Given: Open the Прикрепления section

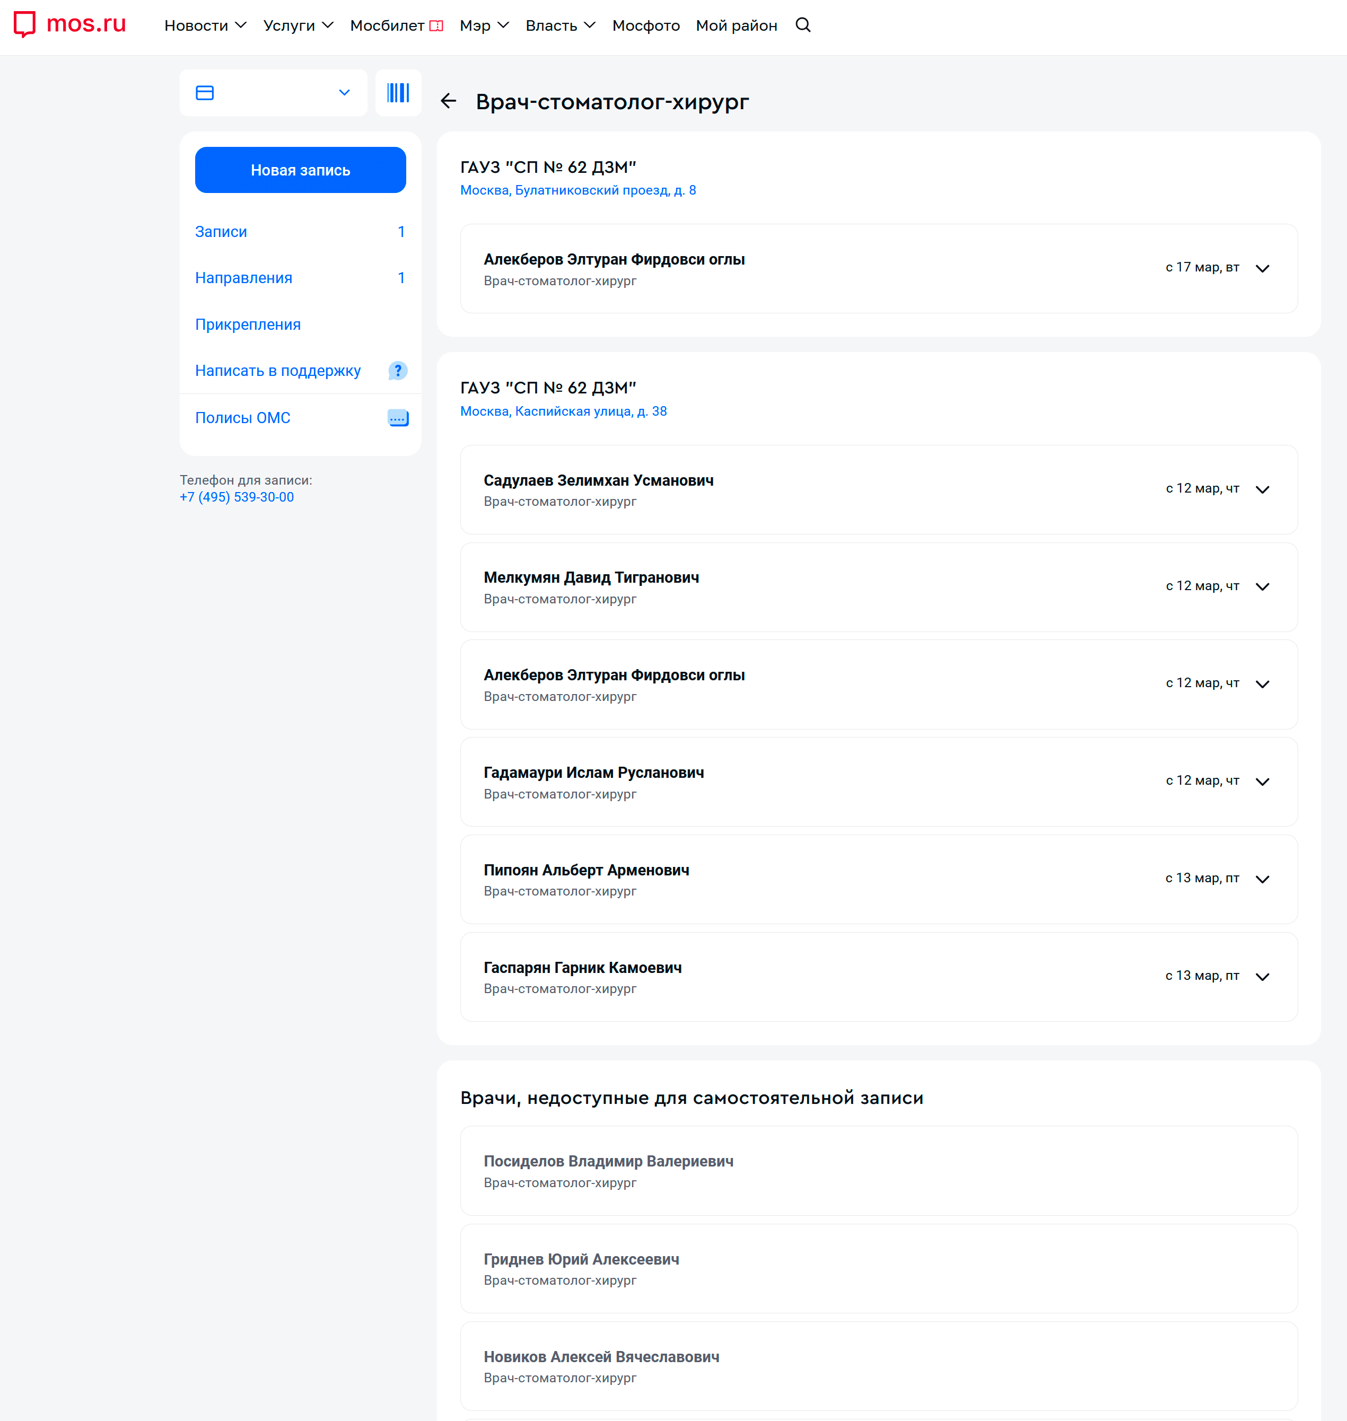Looking at the screenshot, I should coord(248,324).
